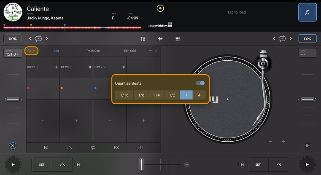Open the mixer EQ view icon
321x175 pixels.
pos(143,38)
